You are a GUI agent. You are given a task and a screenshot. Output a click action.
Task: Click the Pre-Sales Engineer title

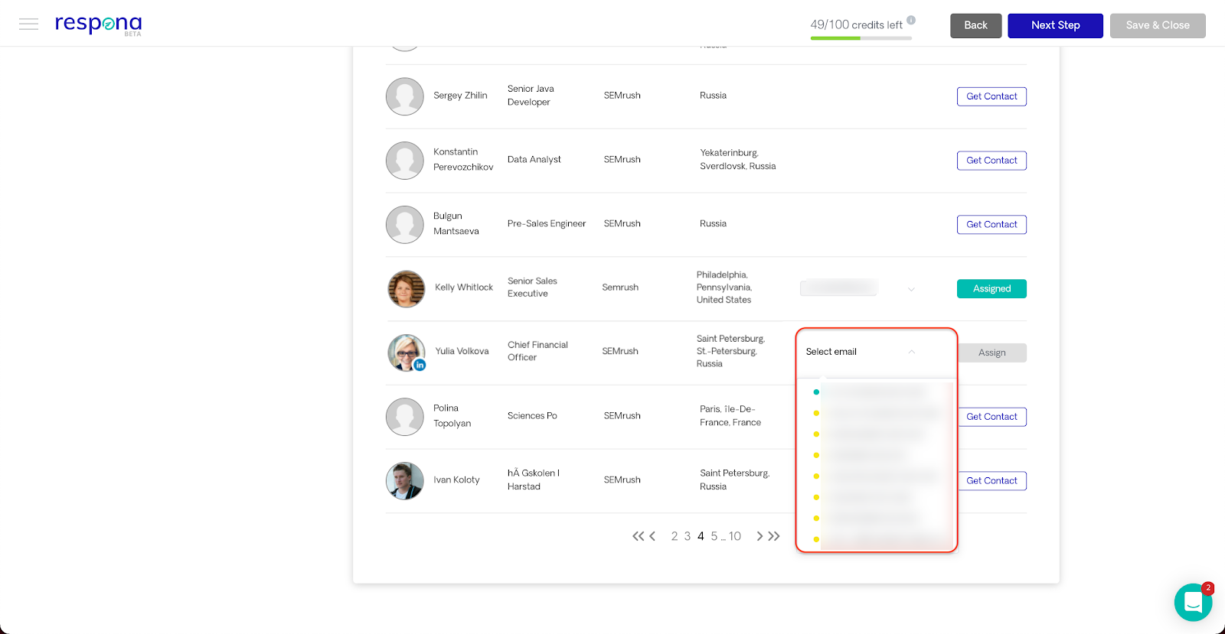click(x=547, y=224)
